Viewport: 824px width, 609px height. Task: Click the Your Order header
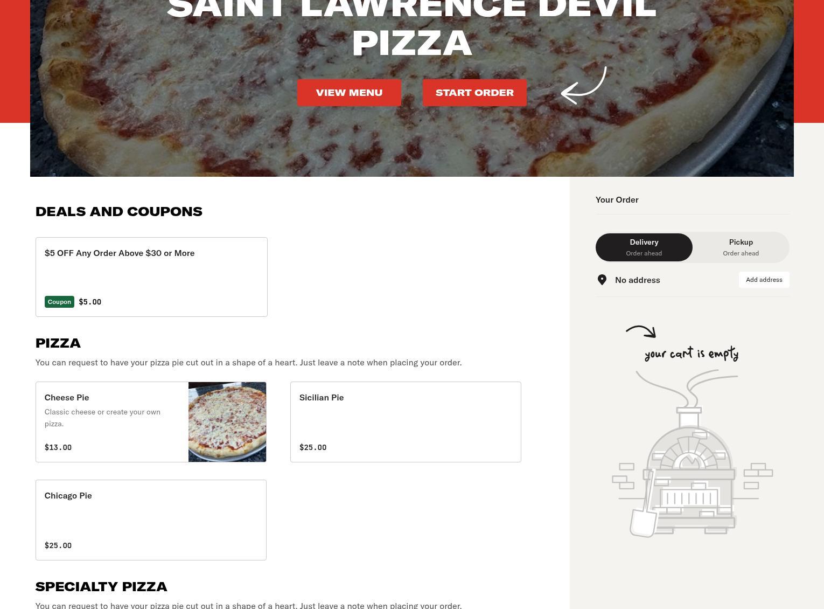click(617, 199)
